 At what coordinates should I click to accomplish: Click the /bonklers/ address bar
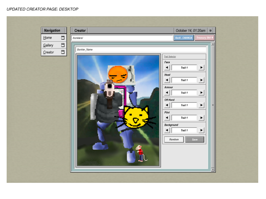coord(122,38)
